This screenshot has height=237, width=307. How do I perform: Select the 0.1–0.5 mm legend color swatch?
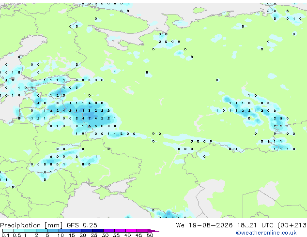[x=8, y=231]
